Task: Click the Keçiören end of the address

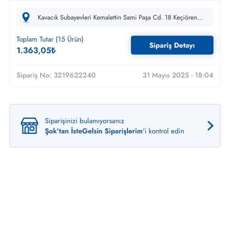Action: coord(187,17)
